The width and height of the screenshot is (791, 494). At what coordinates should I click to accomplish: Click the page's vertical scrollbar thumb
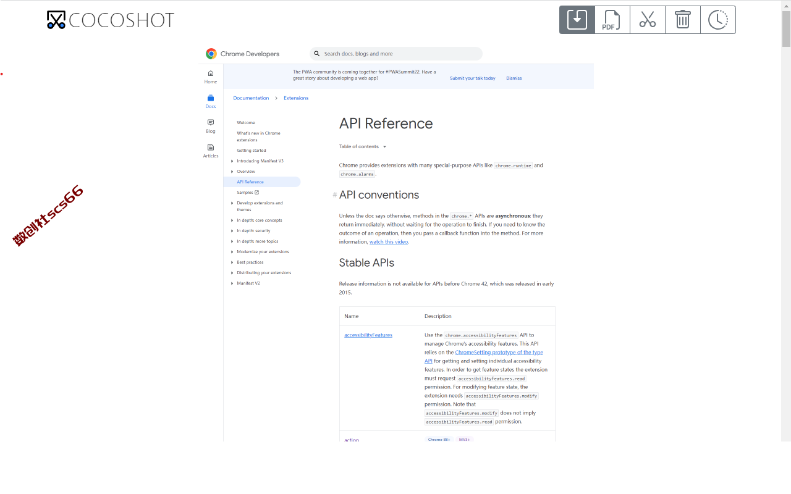point(786,28)
